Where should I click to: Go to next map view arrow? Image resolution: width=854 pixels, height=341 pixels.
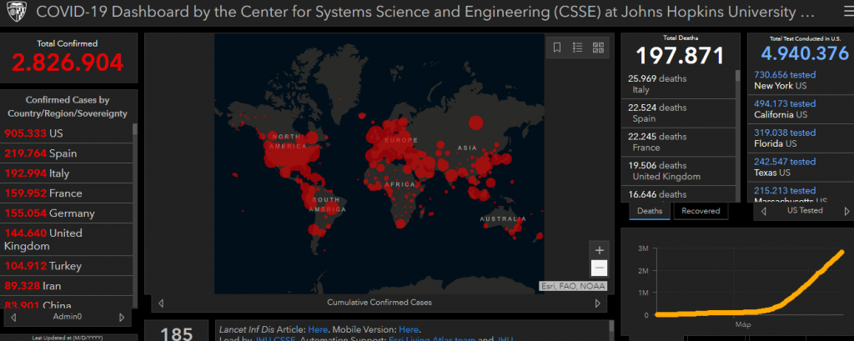[597, 303]
